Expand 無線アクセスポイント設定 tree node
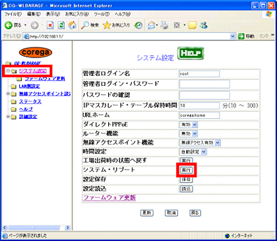 [x=8, y=94]
